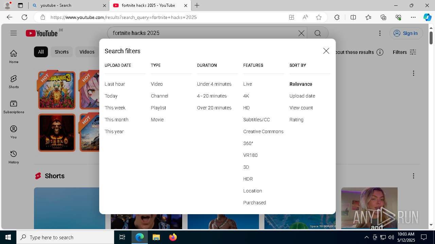This screenshot has width=435, height=244.
Task: Enable the HD feature filter
Action: 246,108
